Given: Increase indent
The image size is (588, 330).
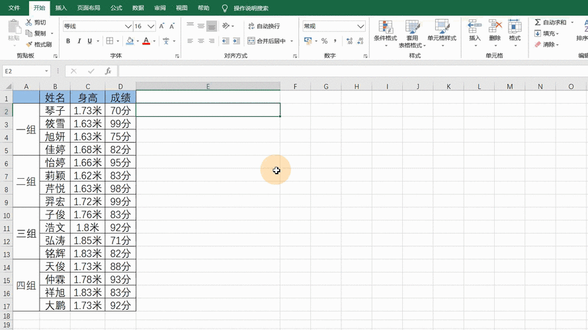Looking at the screenshot, I should (x=237, y=41).
